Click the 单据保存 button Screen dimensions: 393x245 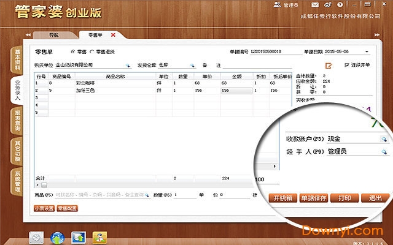pyautogui.click(x=313, y=198)
